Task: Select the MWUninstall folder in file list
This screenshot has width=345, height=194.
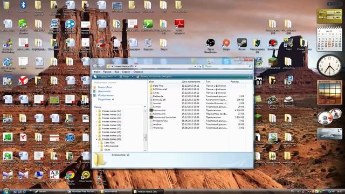Action: tap(160, 89)
